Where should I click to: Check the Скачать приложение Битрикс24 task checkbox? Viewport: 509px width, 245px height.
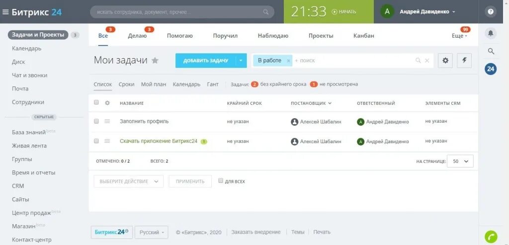pos(96,141)
